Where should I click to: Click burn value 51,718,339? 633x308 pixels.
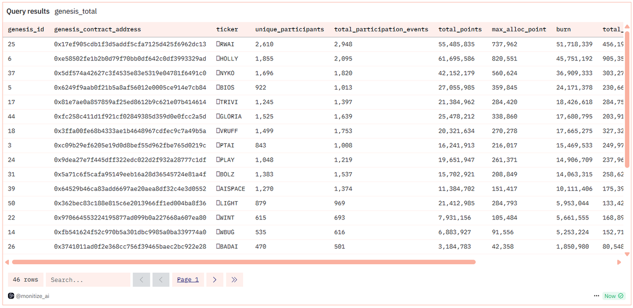click(574, 44)
